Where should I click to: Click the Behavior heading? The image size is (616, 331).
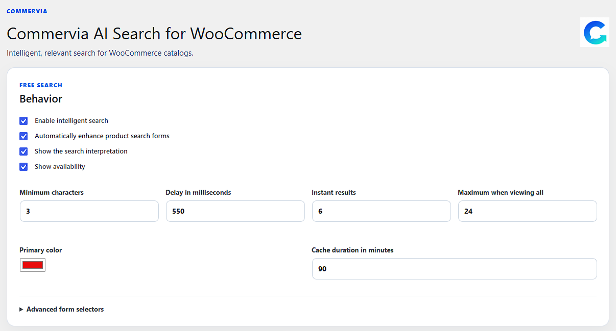(41, 99)
